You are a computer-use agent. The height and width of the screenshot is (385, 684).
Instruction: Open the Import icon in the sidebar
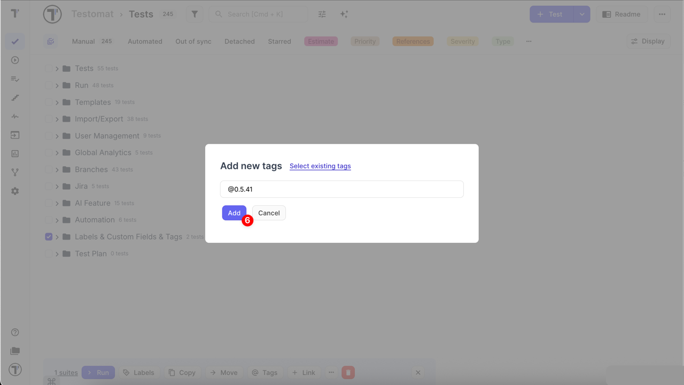[x=15, y=135]
